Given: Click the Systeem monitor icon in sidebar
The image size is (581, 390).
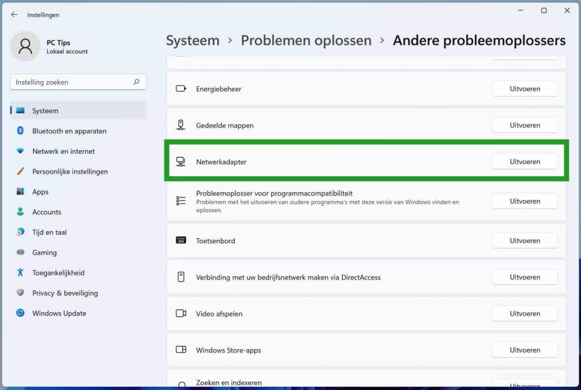Looking at the screenshot, I should tap(20, 111).
